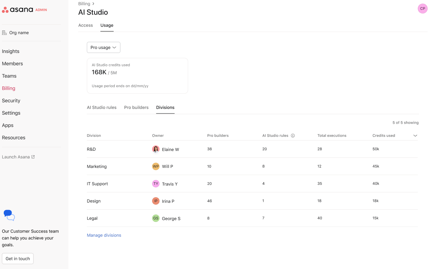434x269 pixels.
Task: Click the breadcrumb chevron after Billing
Action: (93, 4)
